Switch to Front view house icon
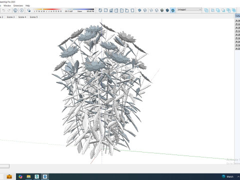Viewport: 240px width, 180px height. (x=111, y=10)
